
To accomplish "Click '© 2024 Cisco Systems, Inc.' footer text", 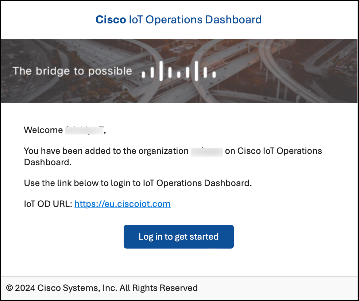I will coord(62,288).
